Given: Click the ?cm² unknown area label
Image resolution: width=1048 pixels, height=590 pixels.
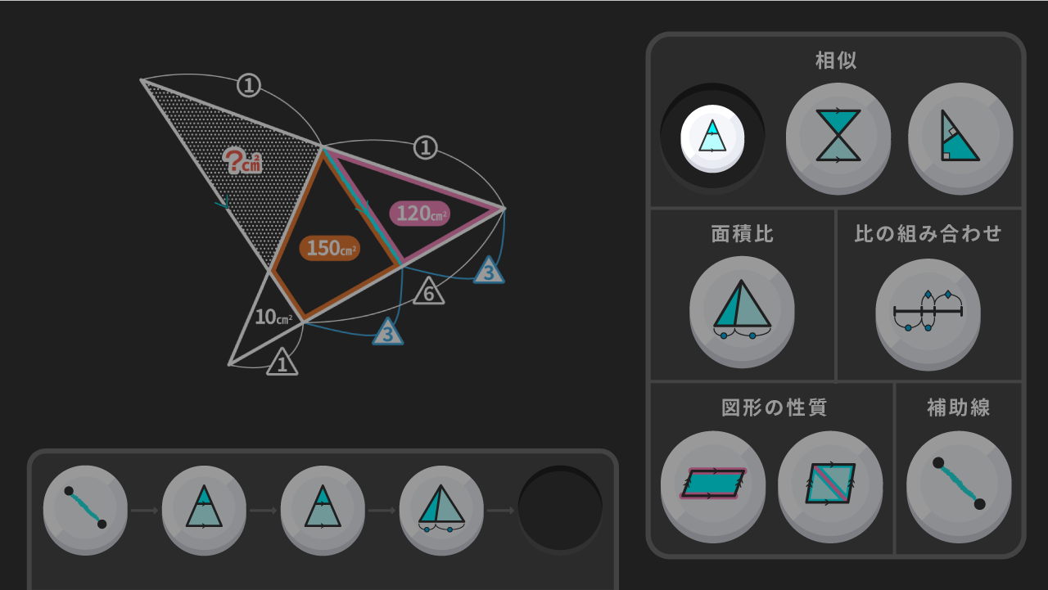Looking at the screenshot, I should click(244, 160).
